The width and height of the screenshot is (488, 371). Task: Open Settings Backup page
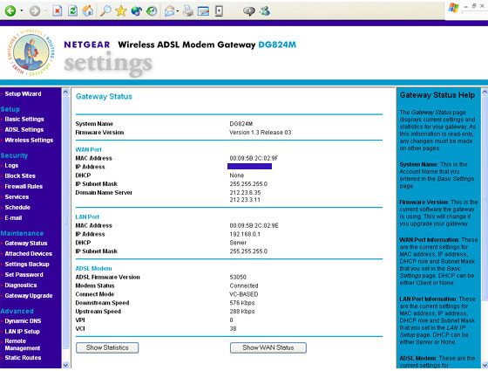(27, 264)
